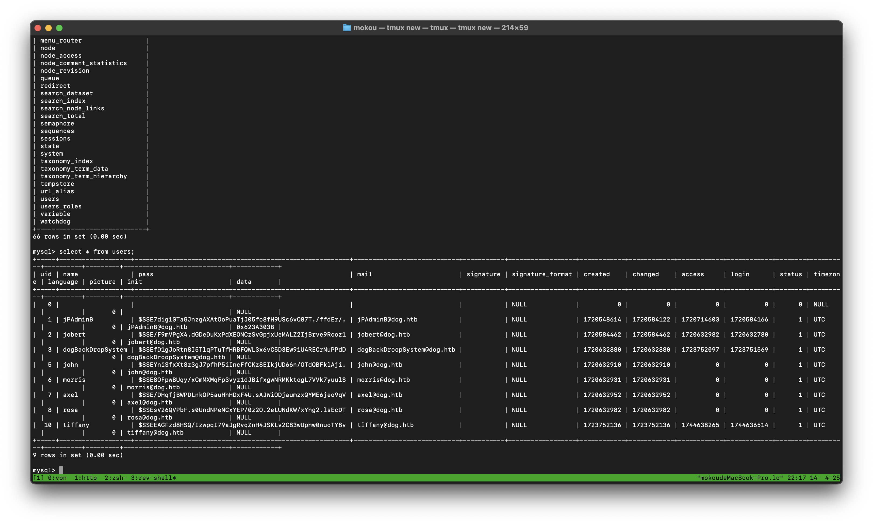Switch to the 0:vpn tmux window
Image resolution: width=873 pixels, height=524 pixels.
57,478
